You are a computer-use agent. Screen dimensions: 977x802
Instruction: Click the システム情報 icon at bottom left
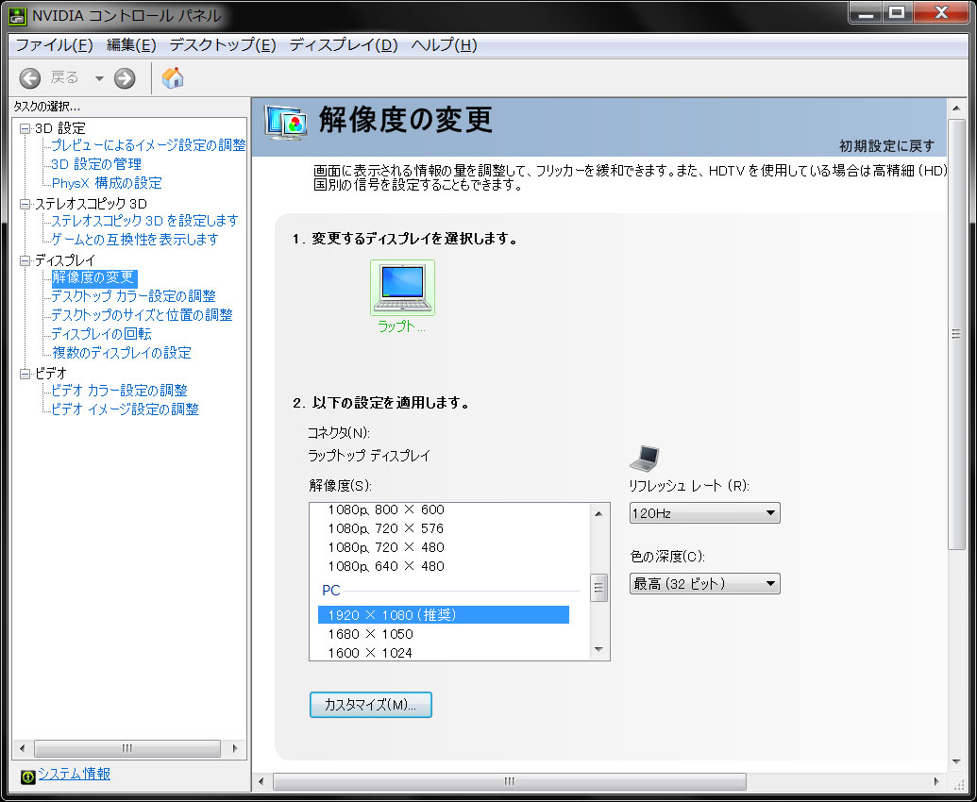pos(27,777)
